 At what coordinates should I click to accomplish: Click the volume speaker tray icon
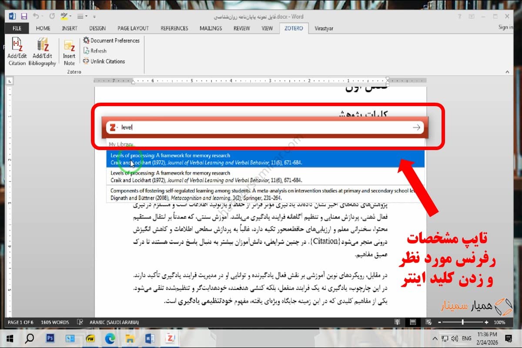pos(455,338)
